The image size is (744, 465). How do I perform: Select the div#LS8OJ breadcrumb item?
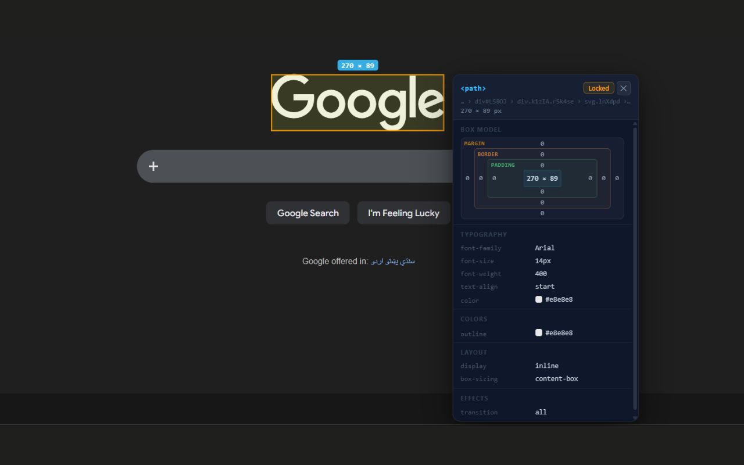tap(492, 101)
